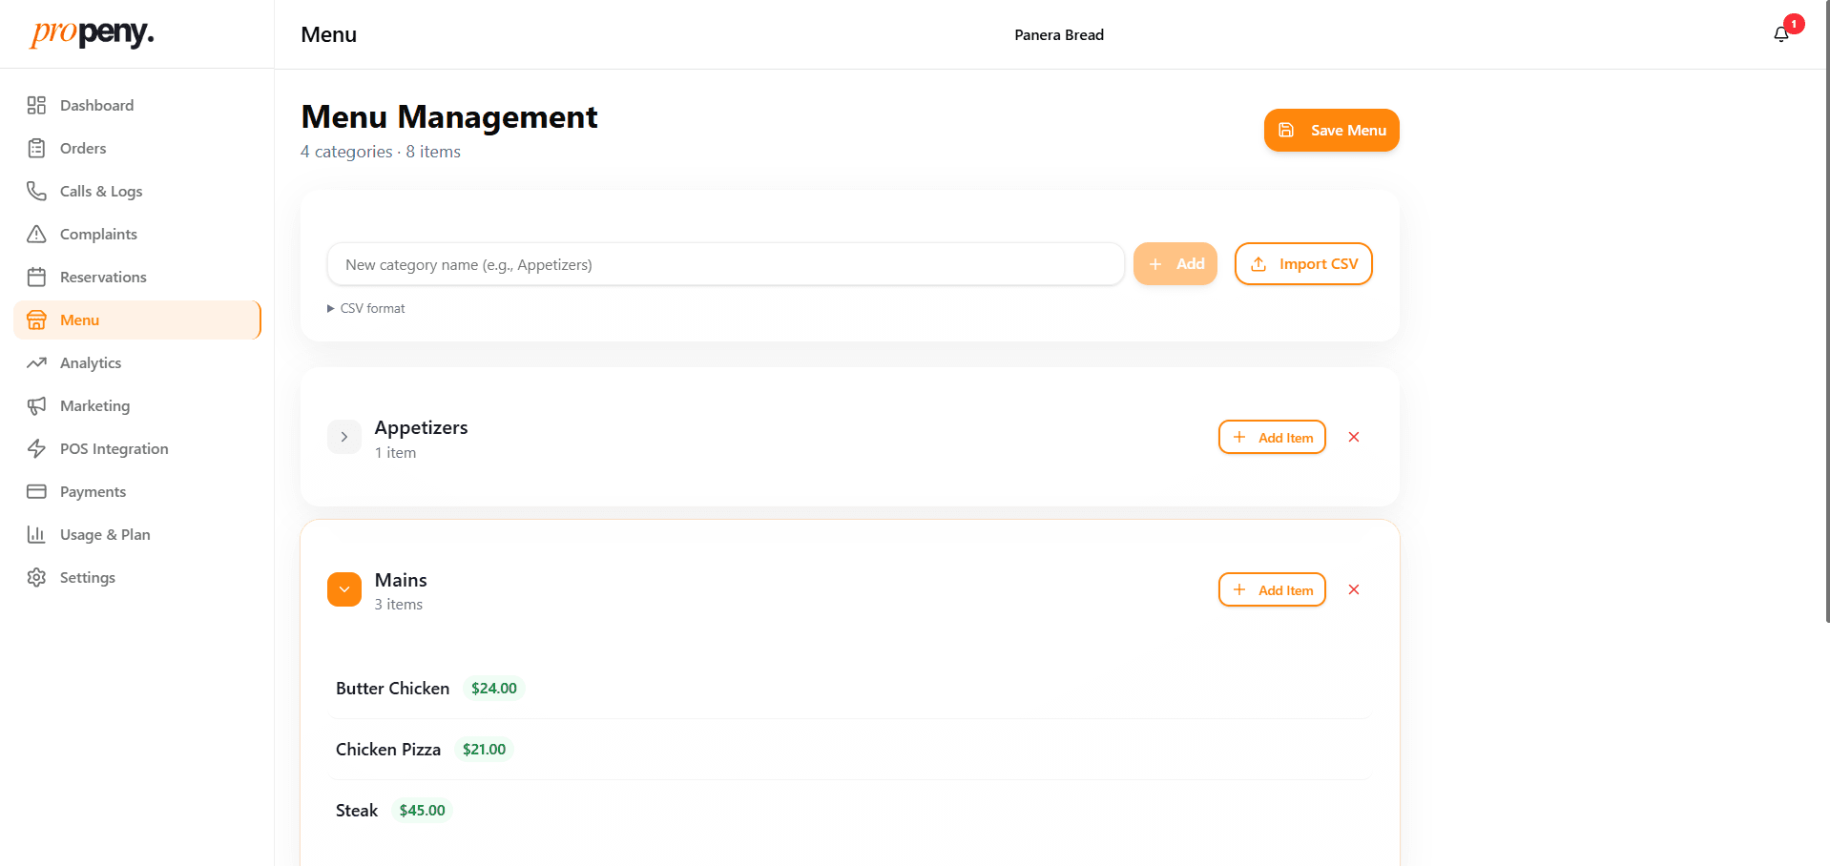The image size is (1830, 866).
Task: Click the Analytics trend line icon
Action: click(x=36, y=362)
